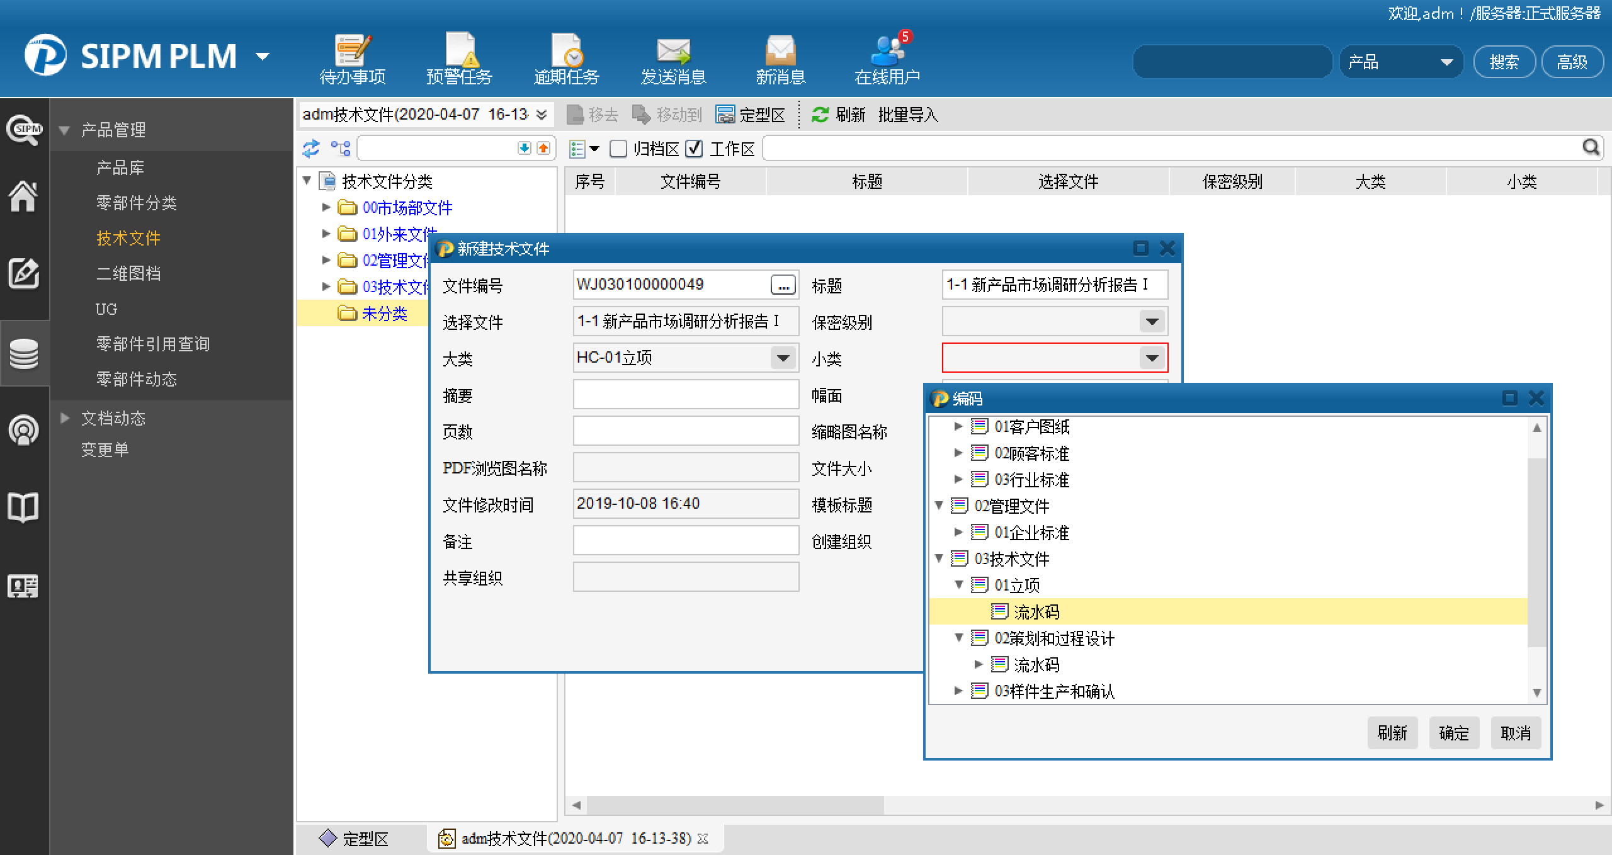Viewport: 1612px width, 855px height.
Task: Click the 页数 input field
Action: pos(686,431)
